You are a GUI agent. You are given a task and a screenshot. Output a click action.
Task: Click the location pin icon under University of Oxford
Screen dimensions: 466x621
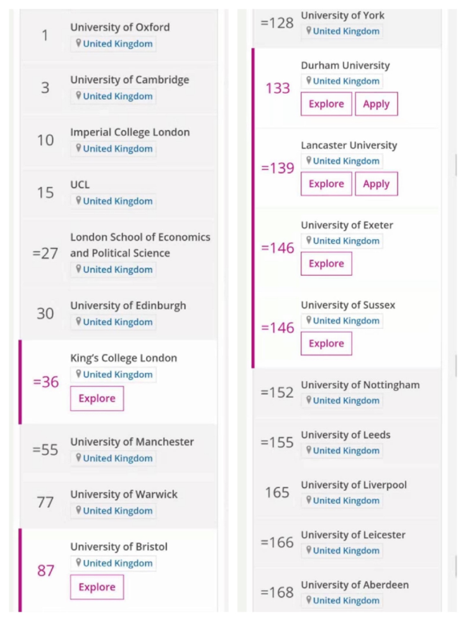78,43
